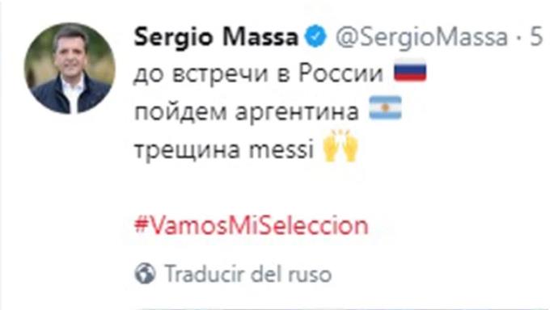The height and width of the screenshot is (310, 554).
Task: Click the Sergio Massa display name
Action: click(216, 37)
